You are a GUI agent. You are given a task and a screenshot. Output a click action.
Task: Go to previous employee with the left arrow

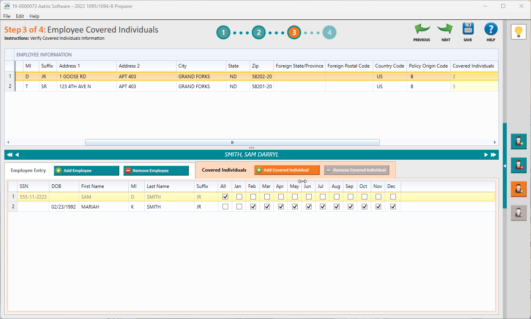16,155
